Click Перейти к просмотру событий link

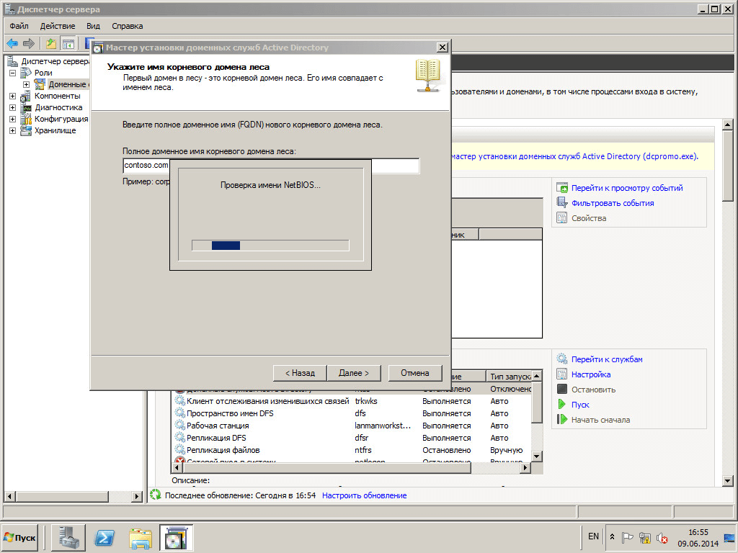[627, 188]
